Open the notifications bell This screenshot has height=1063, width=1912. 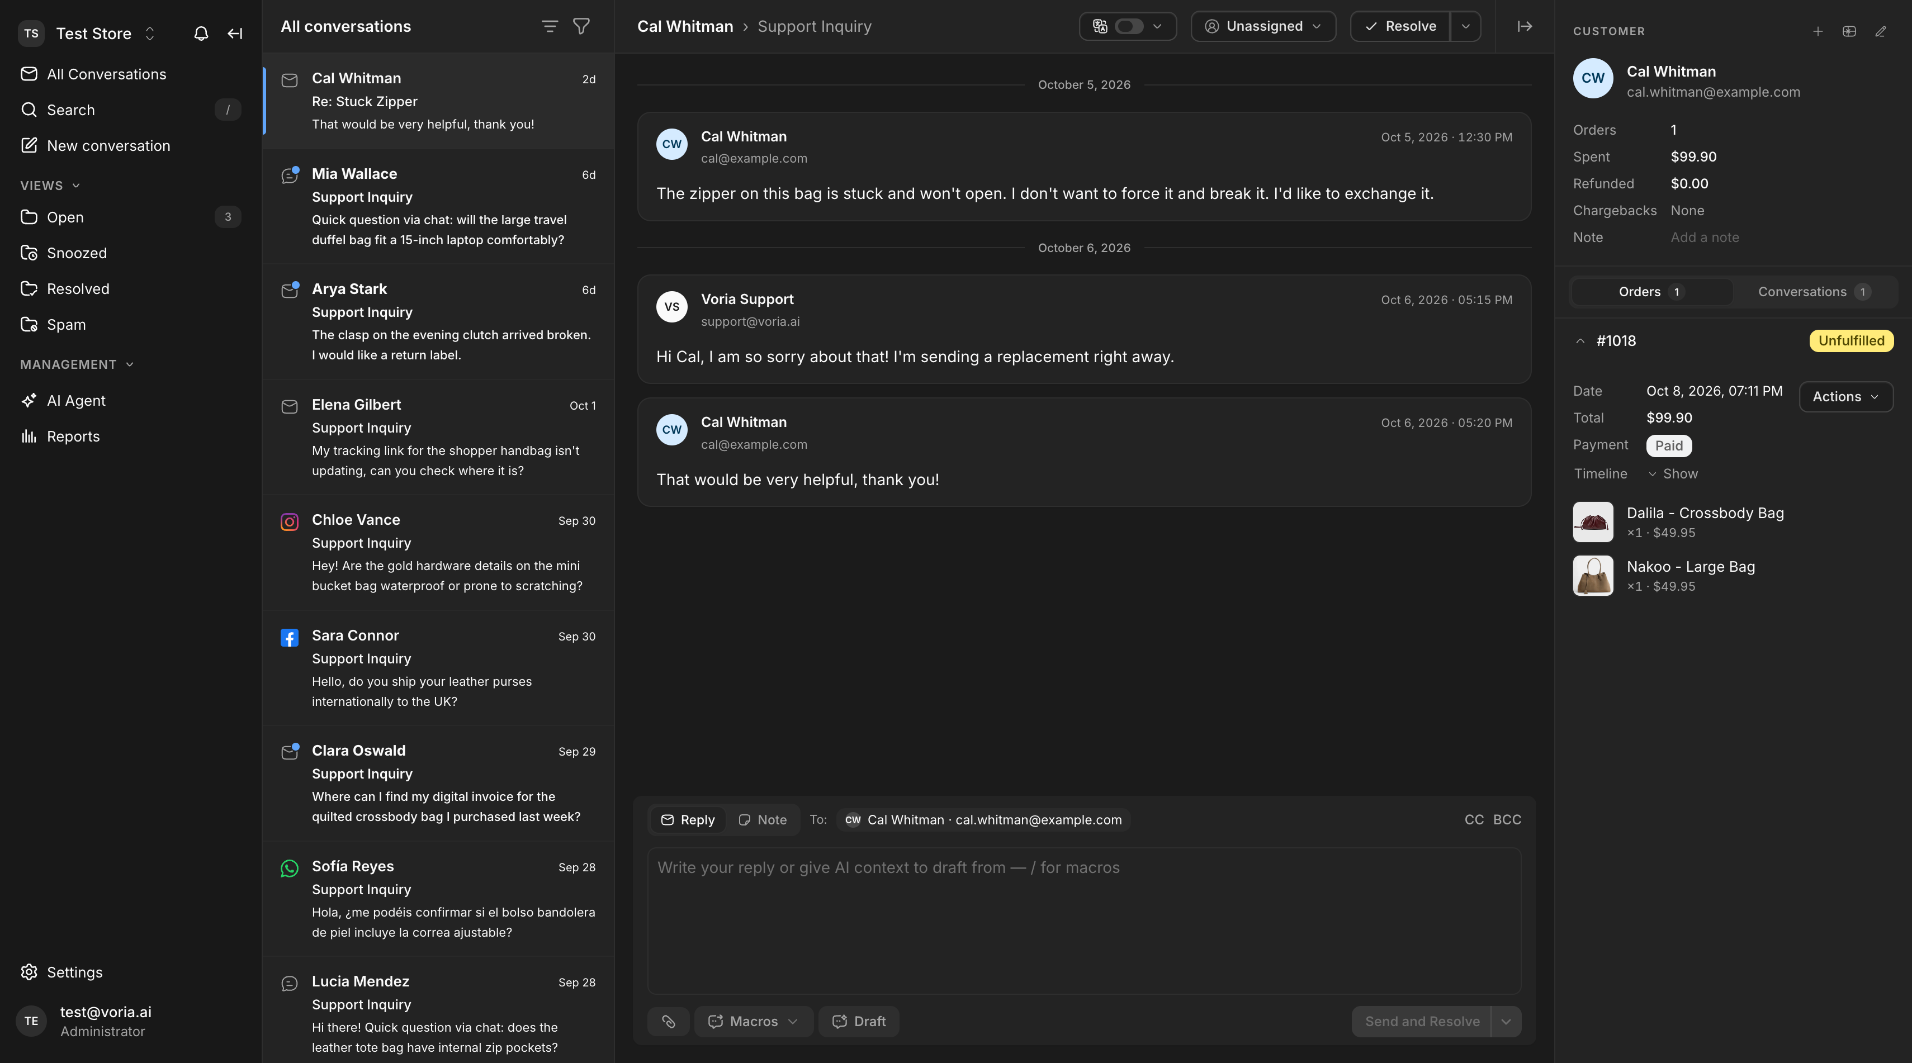[x=200, y=34]
